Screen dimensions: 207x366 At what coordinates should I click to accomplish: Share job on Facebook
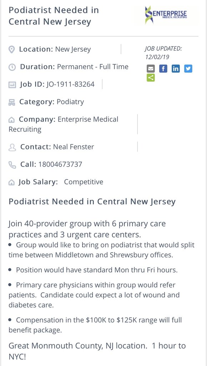[163, 69]
